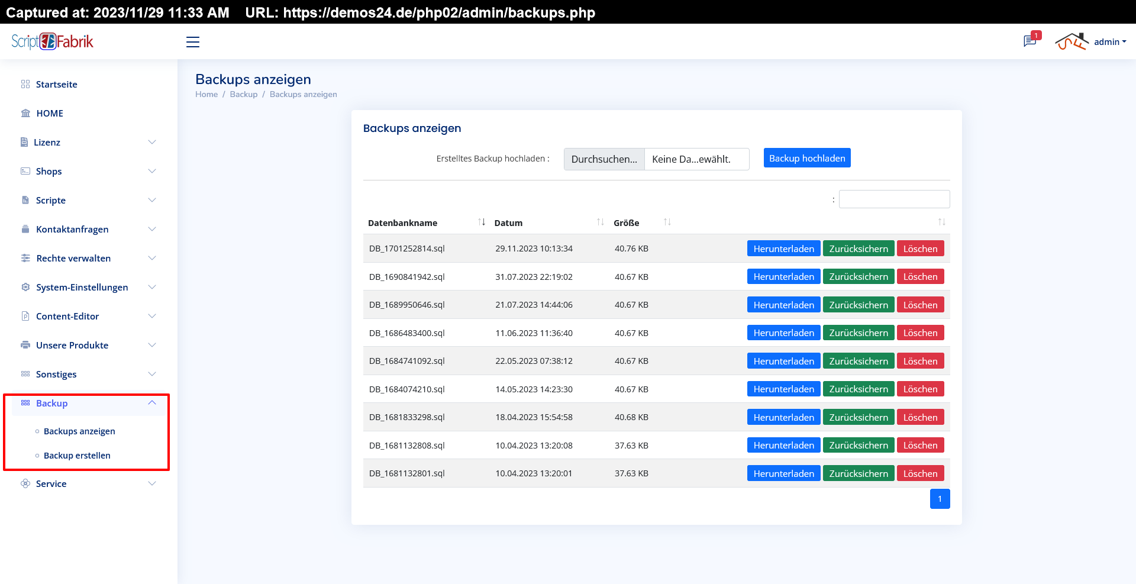Restore backup DB_1690841942.sql via Zurücksichern
The height and width of the screenshot is (584, 1136).
point(859,276)
